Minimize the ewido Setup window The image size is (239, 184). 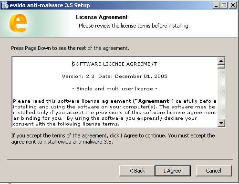tap(216, 5)
